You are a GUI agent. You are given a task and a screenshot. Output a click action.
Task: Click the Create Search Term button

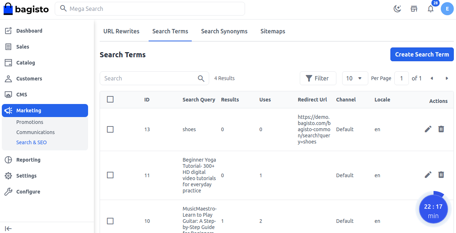pyautogui.click(x=422, y=54)
